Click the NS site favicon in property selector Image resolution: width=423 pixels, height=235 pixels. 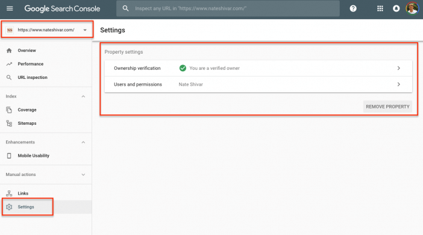point(10,30)
